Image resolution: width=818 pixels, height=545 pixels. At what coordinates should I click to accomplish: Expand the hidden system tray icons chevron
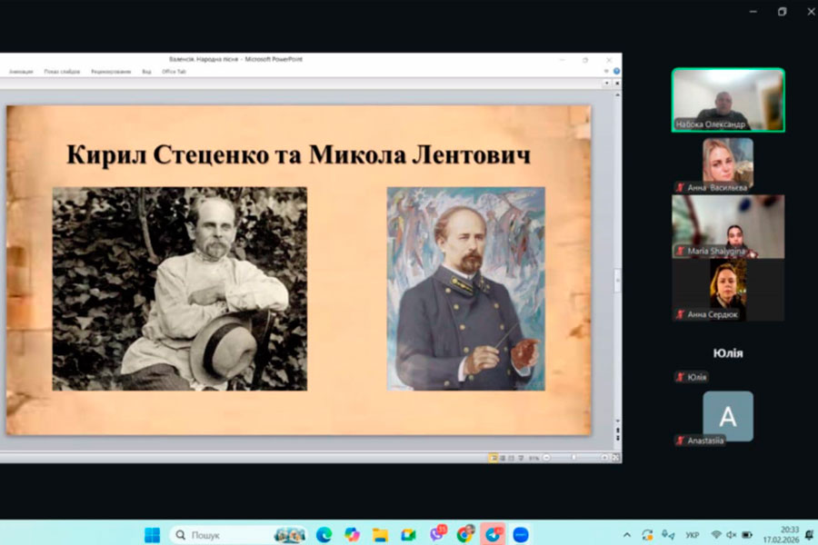(x=626, y=535)
